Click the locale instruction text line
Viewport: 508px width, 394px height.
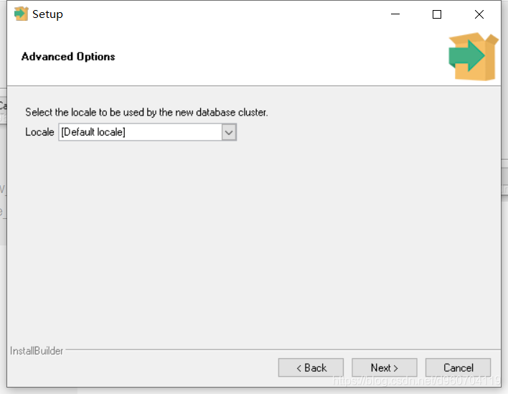146,113
